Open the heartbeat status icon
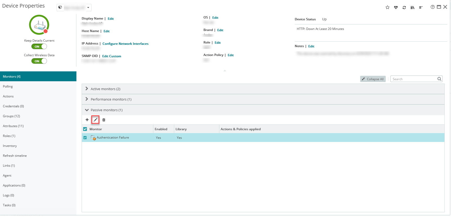The image size is (453, 218). pos(396,8)
